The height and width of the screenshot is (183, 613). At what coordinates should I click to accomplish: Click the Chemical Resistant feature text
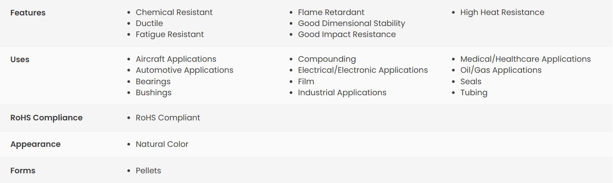coord(174,12)
